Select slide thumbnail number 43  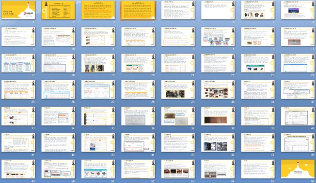pos(98,142)
